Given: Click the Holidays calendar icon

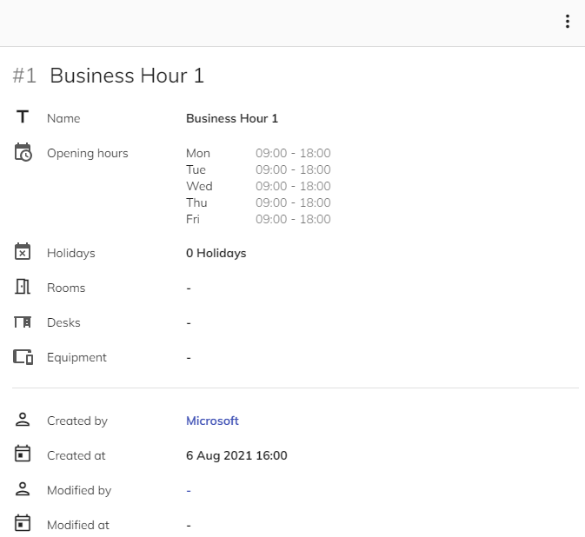Looking at the screenshot, I should click(23, 253).
